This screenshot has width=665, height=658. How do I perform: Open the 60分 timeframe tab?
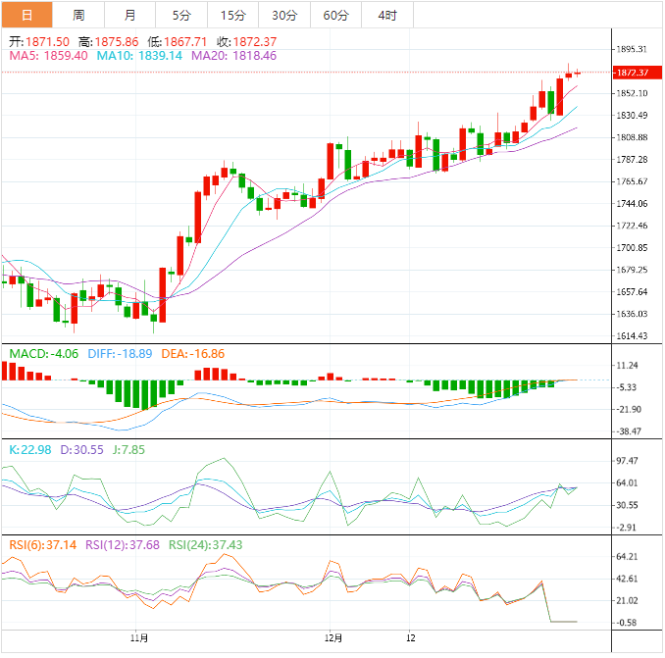(335, 15)
